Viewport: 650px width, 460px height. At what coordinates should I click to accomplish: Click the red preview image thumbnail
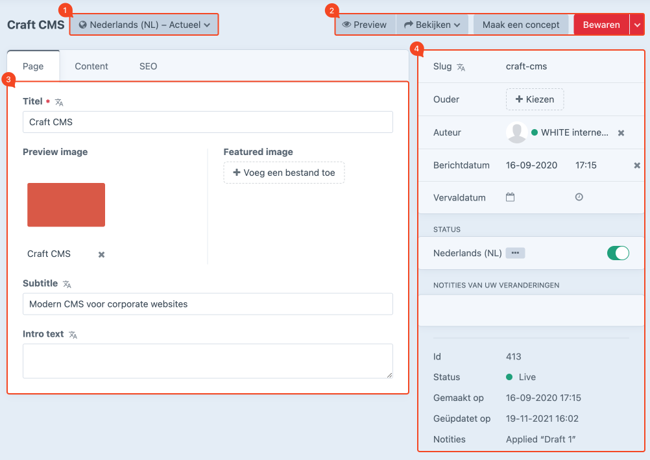pyautogui.click(x=66, y=205)
